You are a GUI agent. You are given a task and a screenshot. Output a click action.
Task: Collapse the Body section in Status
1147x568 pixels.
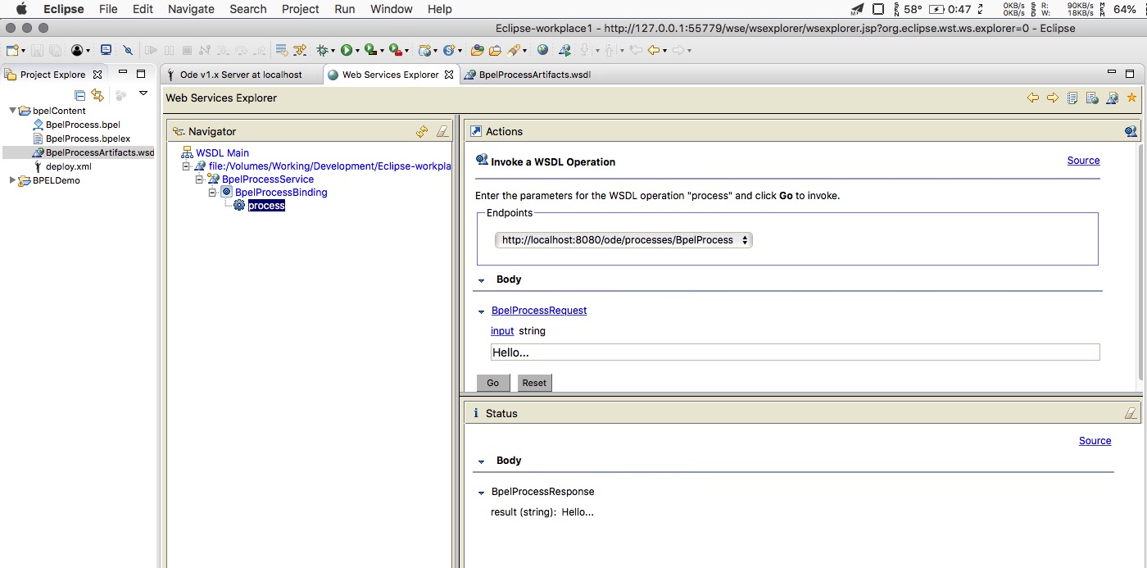click(481, 461)
